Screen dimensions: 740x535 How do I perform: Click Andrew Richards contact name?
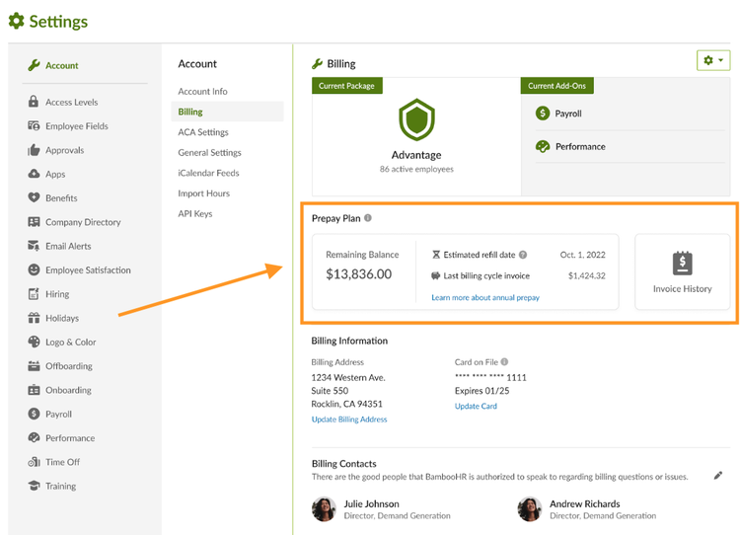tap(585, 503)
